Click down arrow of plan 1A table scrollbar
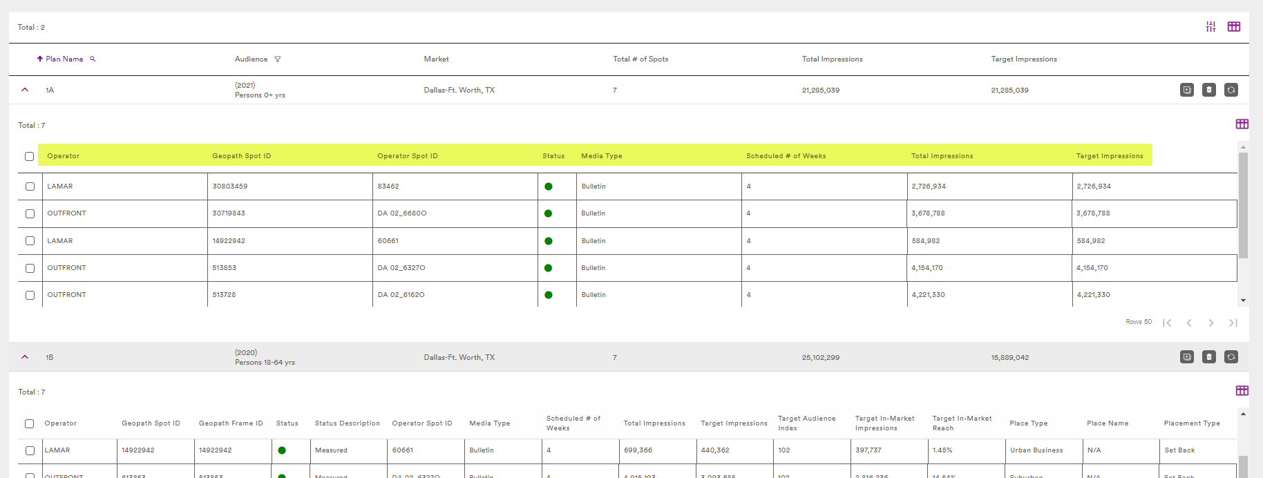The height and width of the screenshot is (478, 1263). click(x=1243, y=300)
